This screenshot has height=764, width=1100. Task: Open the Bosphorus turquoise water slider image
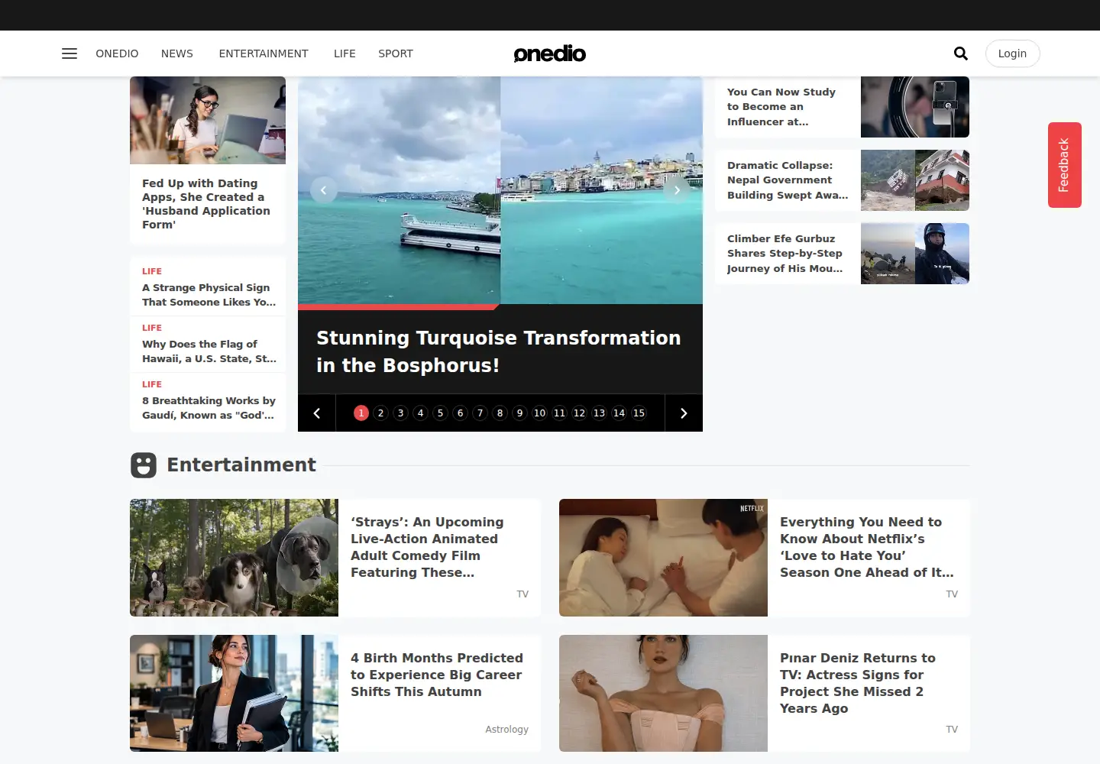tap(500, 190)
